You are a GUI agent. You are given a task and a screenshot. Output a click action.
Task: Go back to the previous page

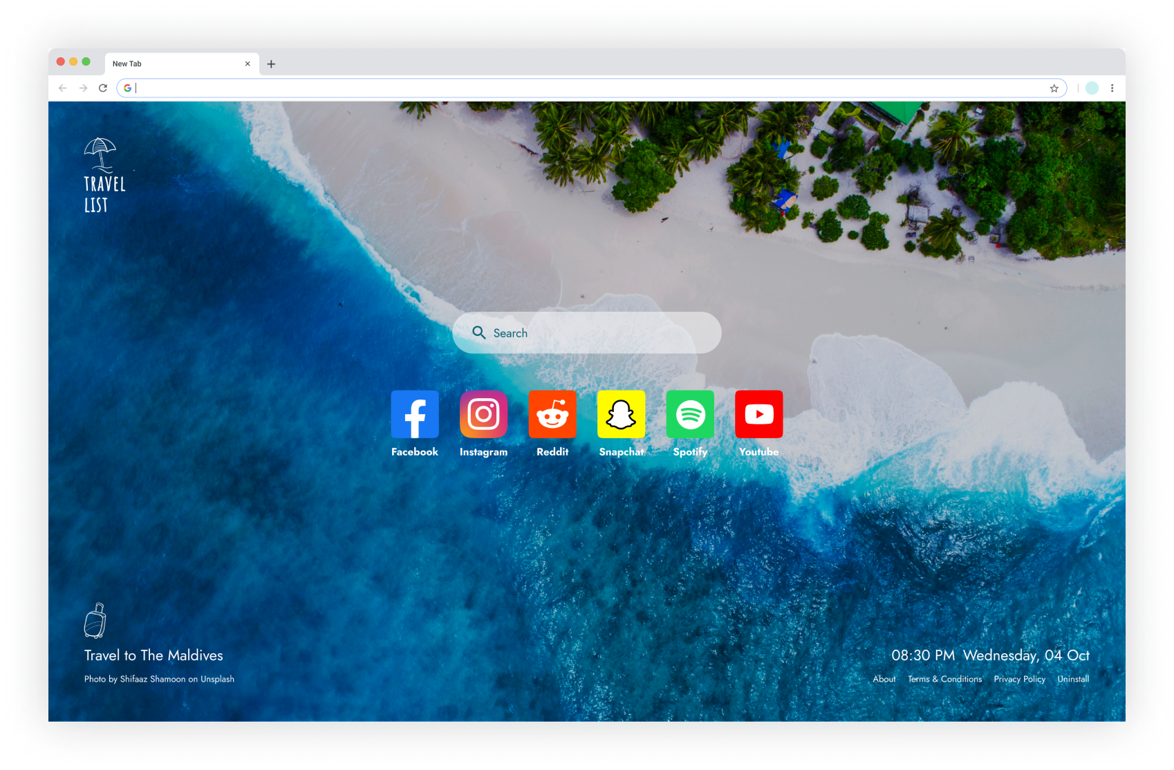pyautogui.click(x=63, y=88)
